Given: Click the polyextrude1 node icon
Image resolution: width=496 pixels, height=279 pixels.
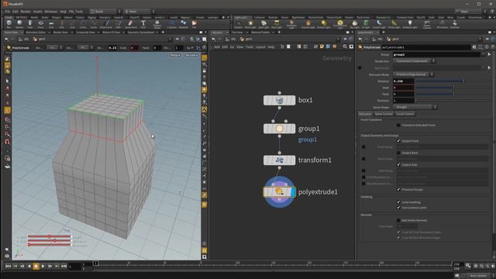Looking at the screenshot, I should pos(279,191).
